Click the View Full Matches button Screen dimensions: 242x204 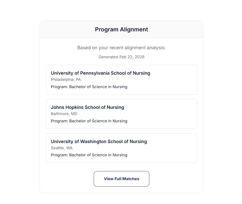tap(121, 179)
